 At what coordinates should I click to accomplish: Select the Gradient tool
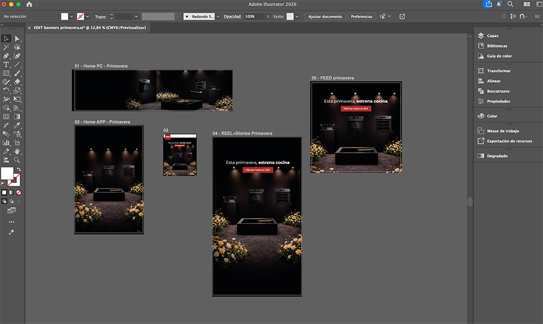click(x=17, y=116)
